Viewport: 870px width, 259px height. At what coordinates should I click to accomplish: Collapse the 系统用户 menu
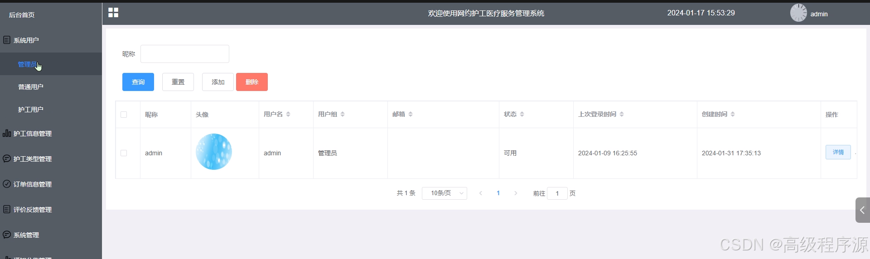pyautogui.click(x=51, y=40)
